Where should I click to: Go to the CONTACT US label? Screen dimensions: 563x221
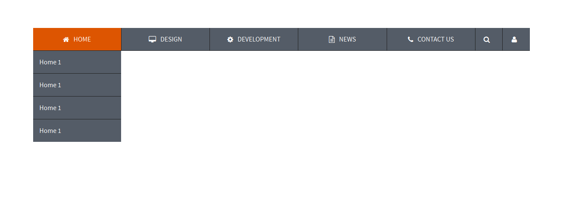point(436,39)
